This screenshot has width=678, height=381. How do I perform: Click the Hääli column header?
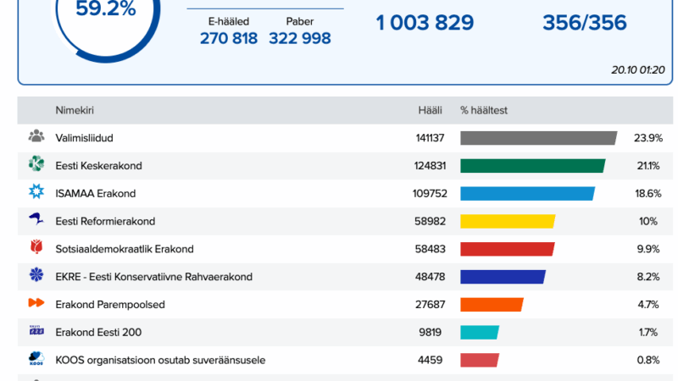click(430, 111)
